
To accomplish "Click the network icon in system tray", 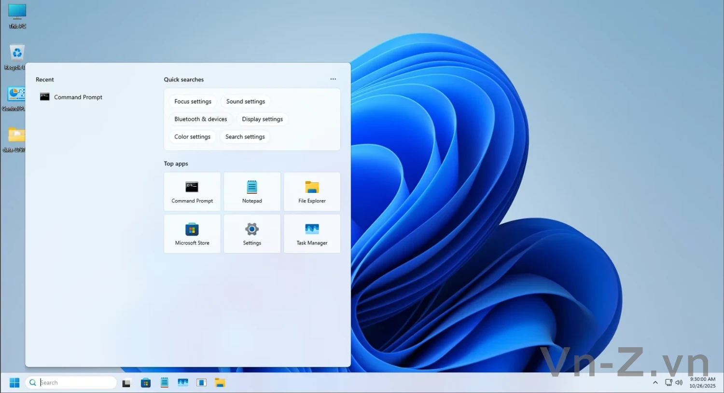I will pos(668,382).
